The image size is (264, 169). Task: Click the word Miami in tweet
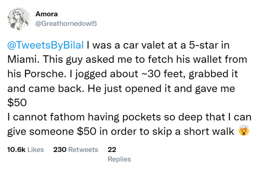[x=24, y=59]
